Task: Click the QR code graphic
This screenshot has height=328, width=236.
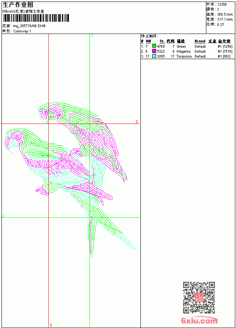Action: click(199, 297)
